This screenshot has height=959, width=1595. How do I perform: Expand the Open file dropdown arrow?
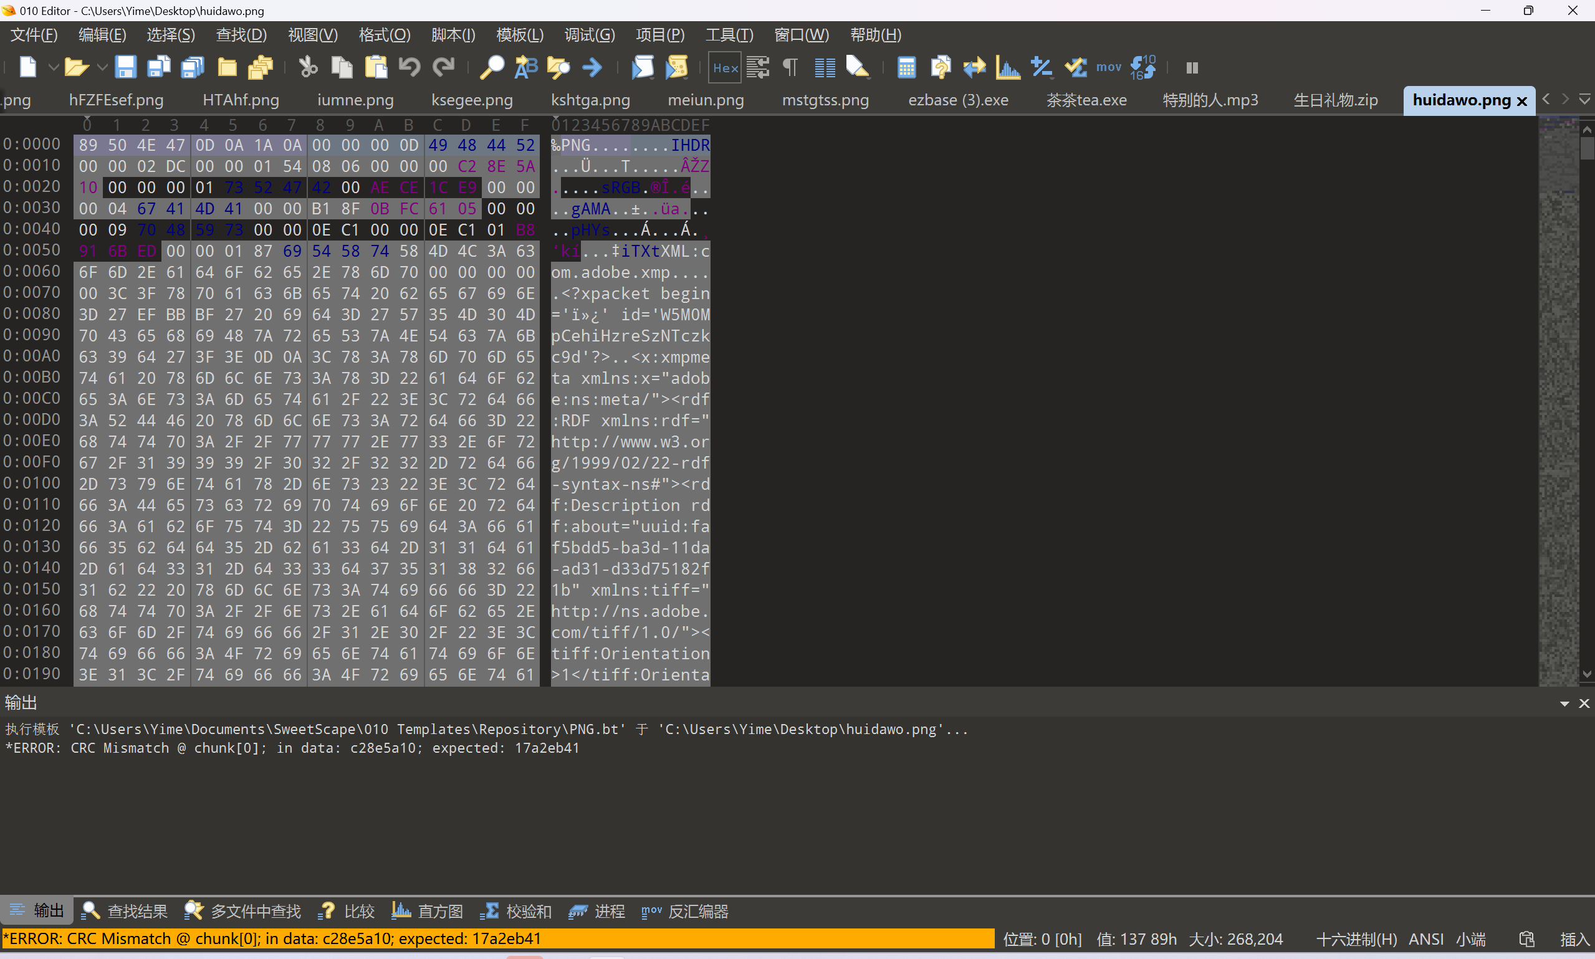pos(102,67)
